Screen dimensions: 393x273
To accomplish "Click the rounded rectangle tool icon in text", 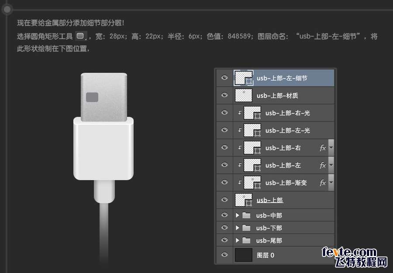I will pos(81,36).
